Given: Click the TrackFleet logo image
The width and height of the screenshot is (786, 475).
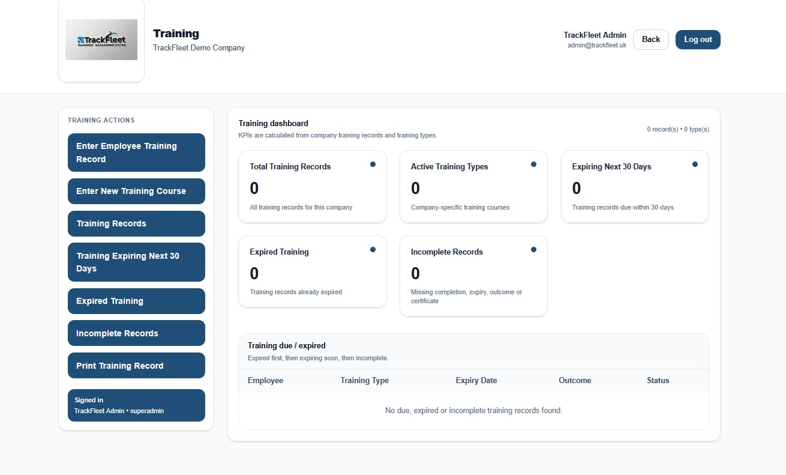Looking at the screenshot, I should pyautogui.click(x=101, y=40).
